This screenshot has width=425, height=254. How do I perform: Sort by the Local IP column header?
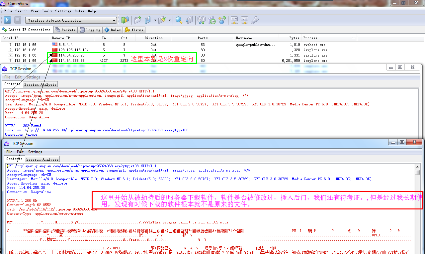click(25, 38)
